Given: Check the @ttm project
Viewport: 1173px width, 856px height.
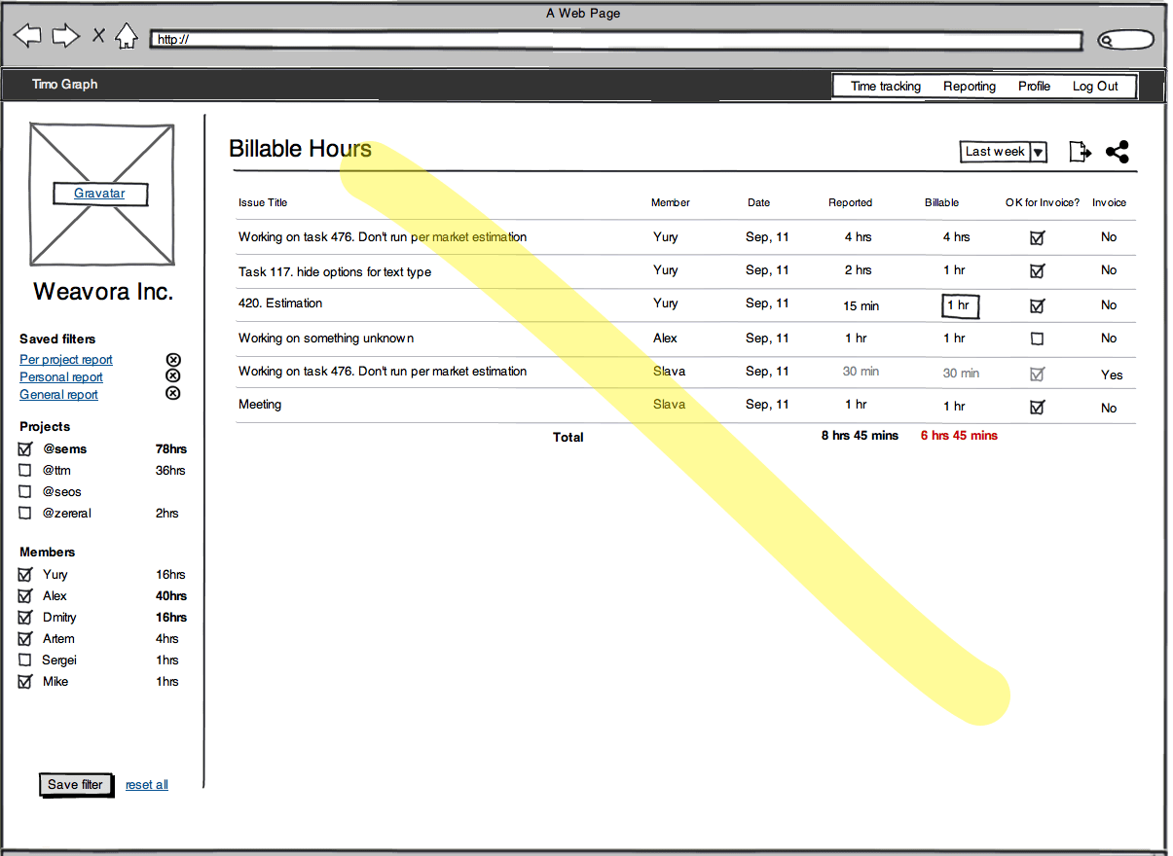Looking at the screenshot, I should click(25, 471).
